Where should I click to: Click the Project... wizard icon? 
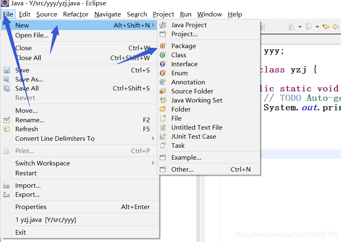point(163,34)
